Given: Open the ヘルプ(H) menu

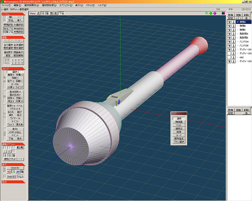Looking at the screenshot, I should 102,5.
